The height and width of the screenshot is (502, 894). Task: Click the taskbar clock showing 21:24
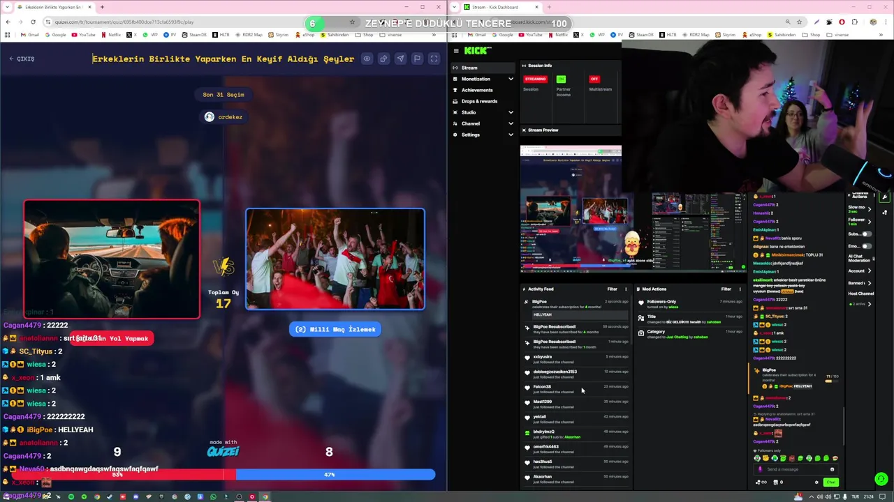coord(868,496)
